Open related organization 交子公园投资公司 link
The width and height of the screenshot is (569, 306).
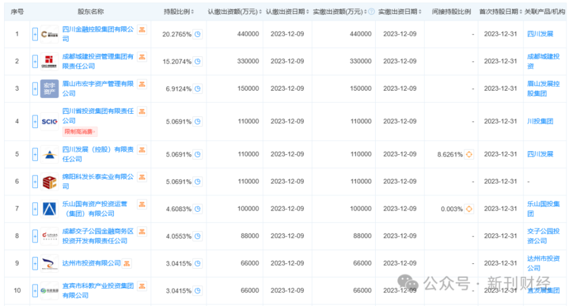tap(544, 236)
